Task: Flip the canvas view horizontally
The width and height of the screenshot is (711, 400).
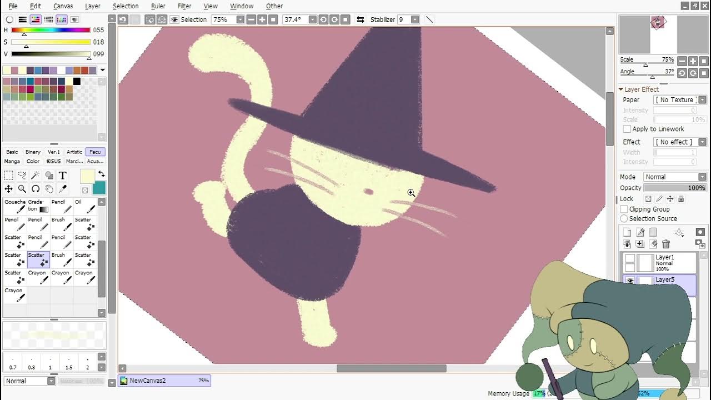Action: [360, 19]
